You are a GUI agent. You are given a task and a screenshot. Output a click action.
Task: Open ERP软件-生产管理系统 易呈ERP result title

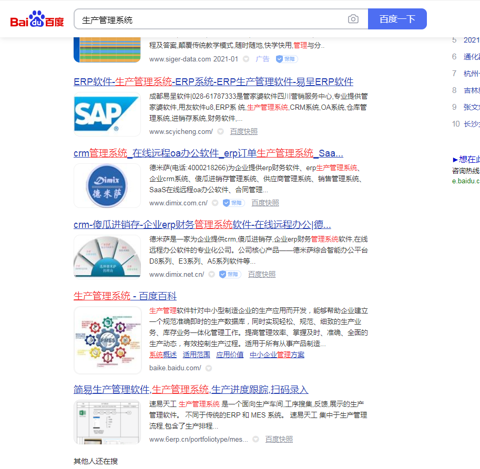coord(213,81)
